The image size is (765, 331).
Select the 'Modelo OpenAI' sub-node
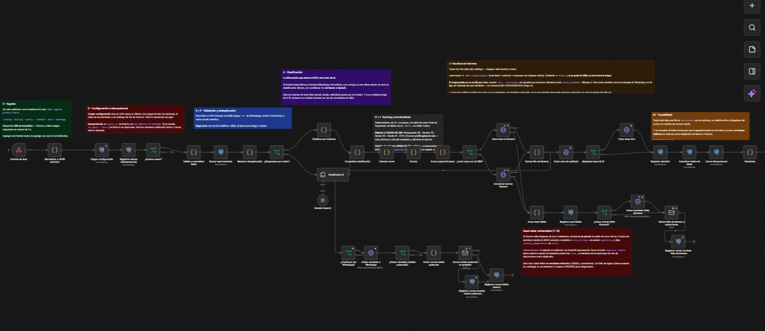pos(323,200)
